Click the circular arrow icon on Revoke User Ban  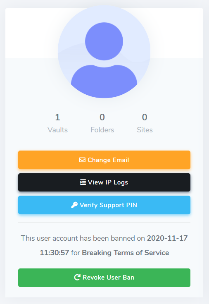click(x=77, y=278)
